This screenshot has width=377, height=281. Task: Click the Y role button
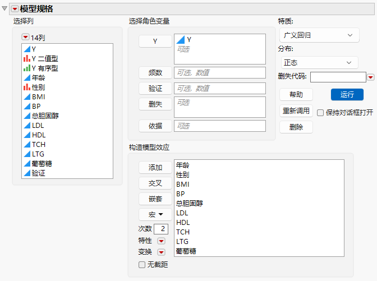coord(155,41)
